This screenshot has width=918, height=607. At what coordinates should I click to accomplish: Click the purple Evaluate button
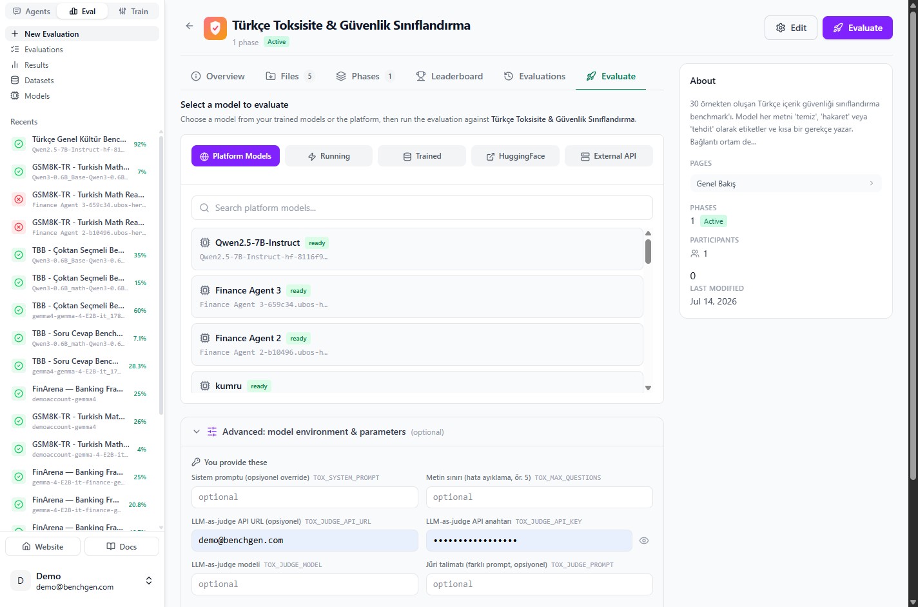click(857, 28)
